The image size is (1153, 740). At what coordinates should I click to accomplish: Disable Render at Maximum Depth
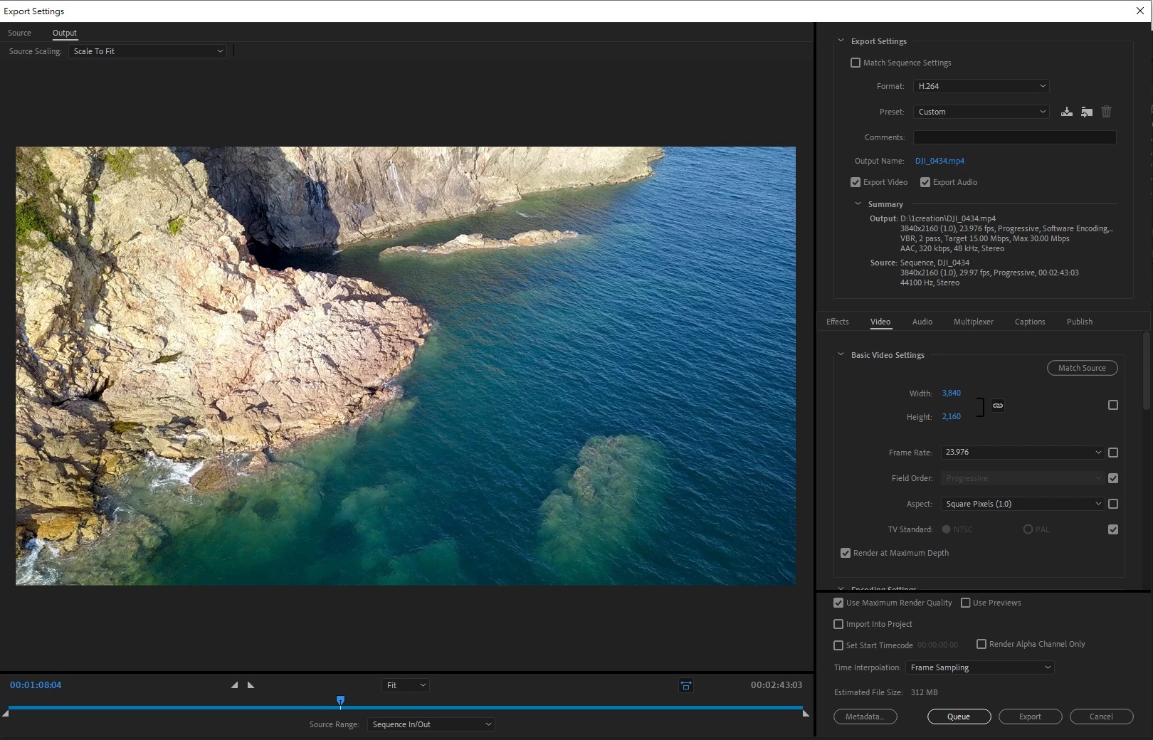click(x=846, y=553)
